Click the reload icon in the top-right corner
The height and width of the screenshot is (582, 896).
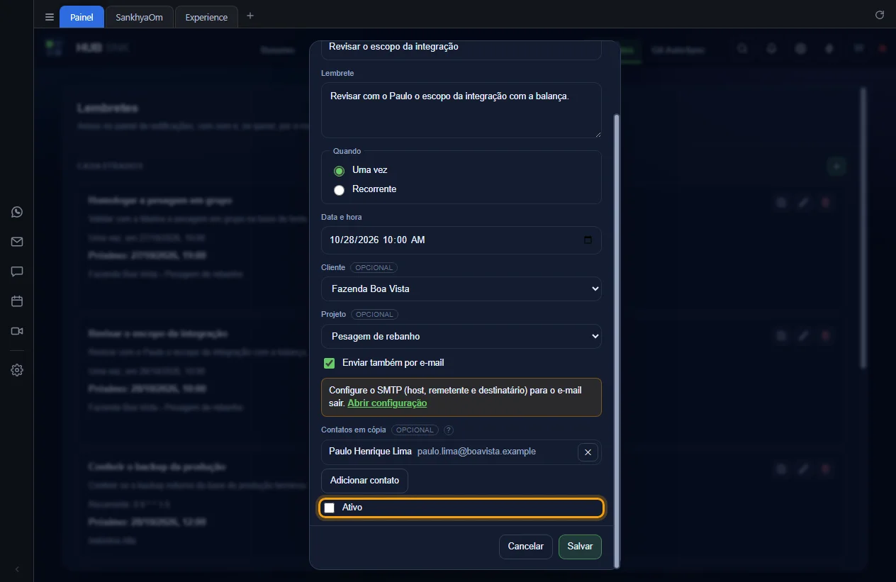pyautogui.click(x=880, y=15)
